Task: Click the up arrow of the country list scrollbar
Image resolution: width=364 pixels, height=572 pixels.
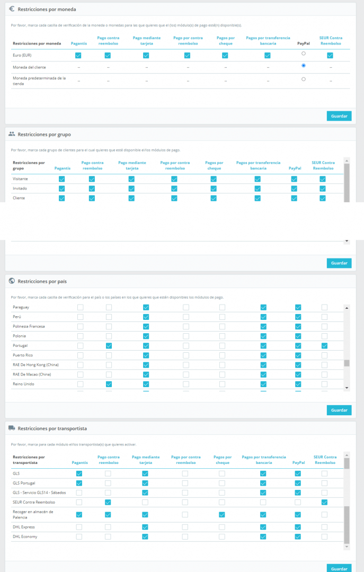Action: (x=347, y=308)
